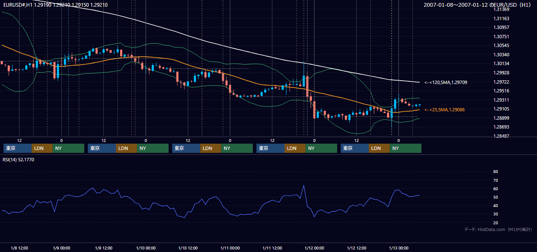The image size is (537, 252).
Task: Select the 25 SMA value label 1.29086
Action: click(x=445, y=110)
